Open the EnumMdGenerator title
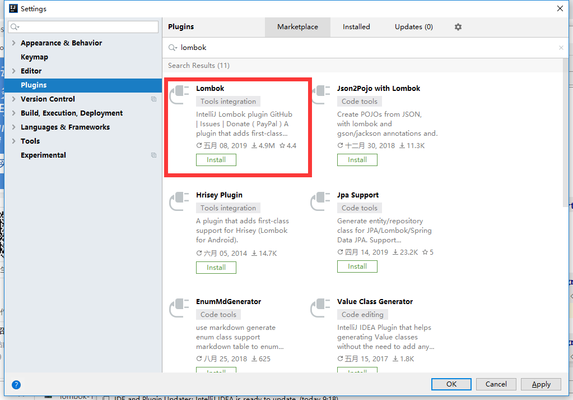The image size is (573, 400). tap(229, 302)
